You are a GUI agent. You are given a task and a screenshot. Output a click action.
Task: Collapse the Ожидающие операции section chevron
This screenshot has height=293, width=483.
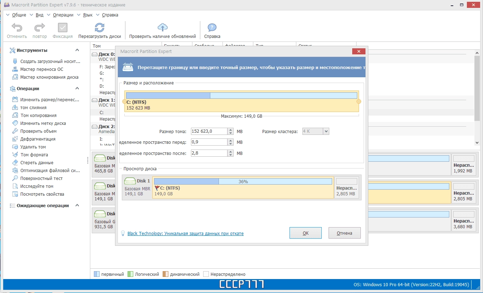[x=77, y=206]
